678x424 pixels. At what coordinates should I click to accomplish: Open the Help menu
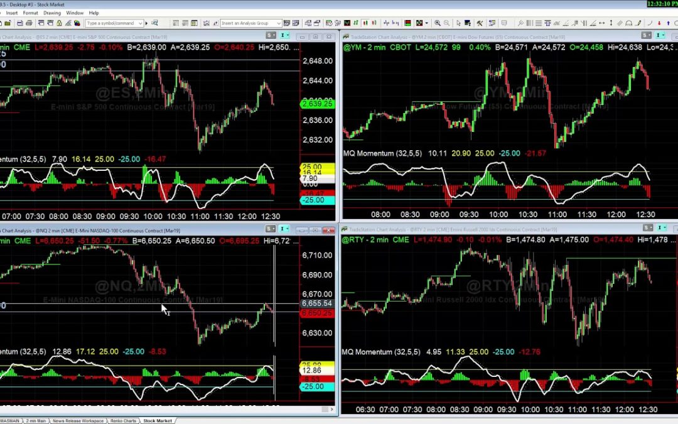click(x=94, y=13)
